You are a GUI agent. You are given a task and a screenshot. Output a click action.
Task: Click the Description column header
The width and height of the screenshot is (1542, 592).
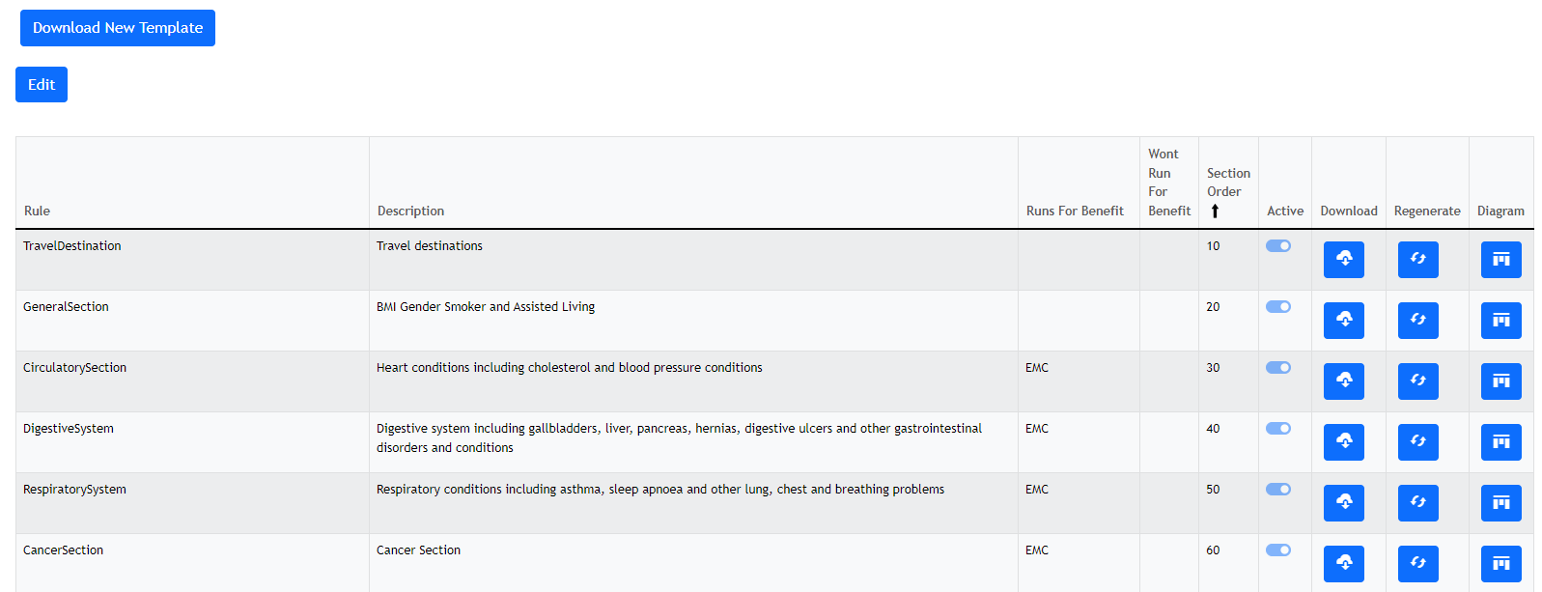pos(410,211)
